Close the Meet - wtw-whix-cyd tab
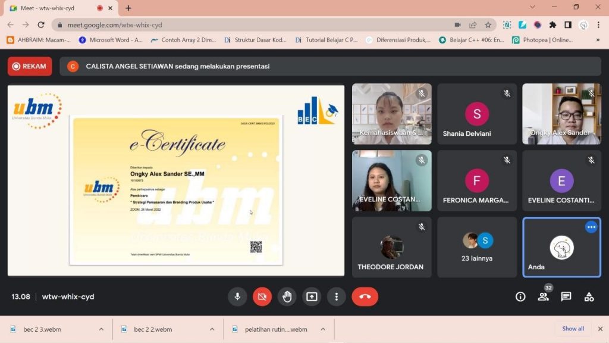The height and width of the screenshot is (343, 609). point(110,8)
